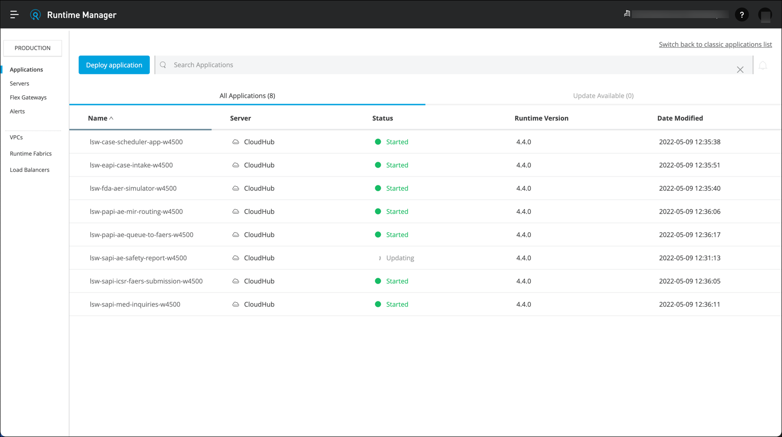
Task: Click the search magnifier icon
Action: tap(163, 65)
